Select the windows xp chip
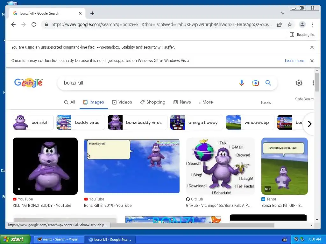The image size is (326, 244). [250, 122]
